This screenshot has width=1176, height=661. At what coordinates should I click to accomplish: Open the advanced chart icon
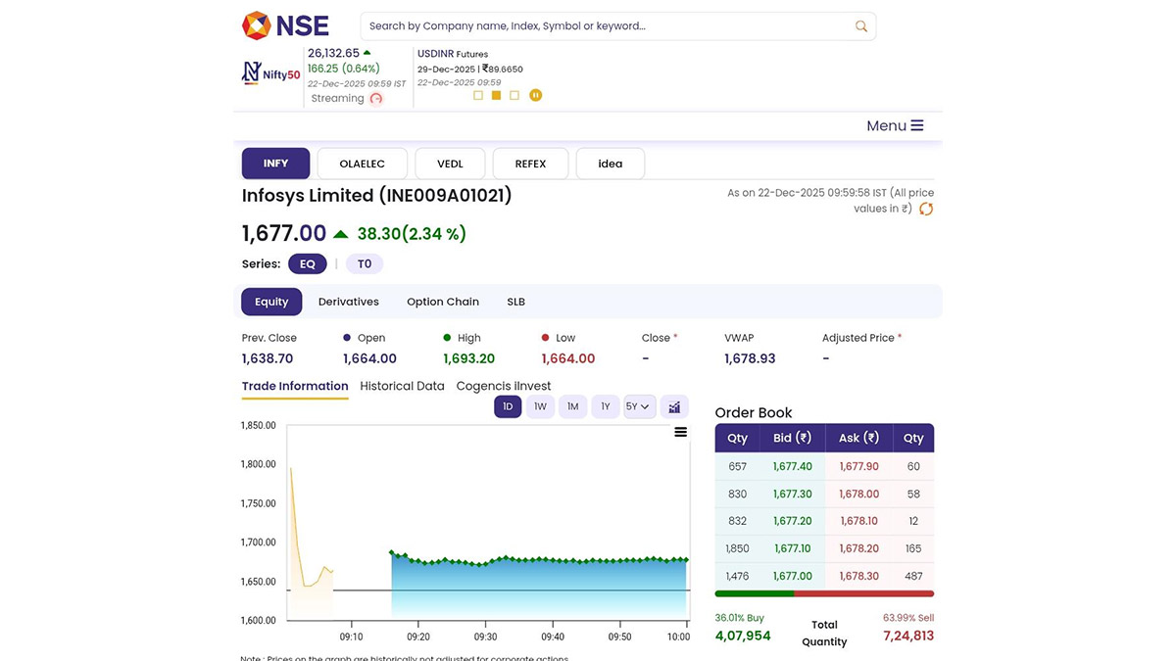click(674, 406)
